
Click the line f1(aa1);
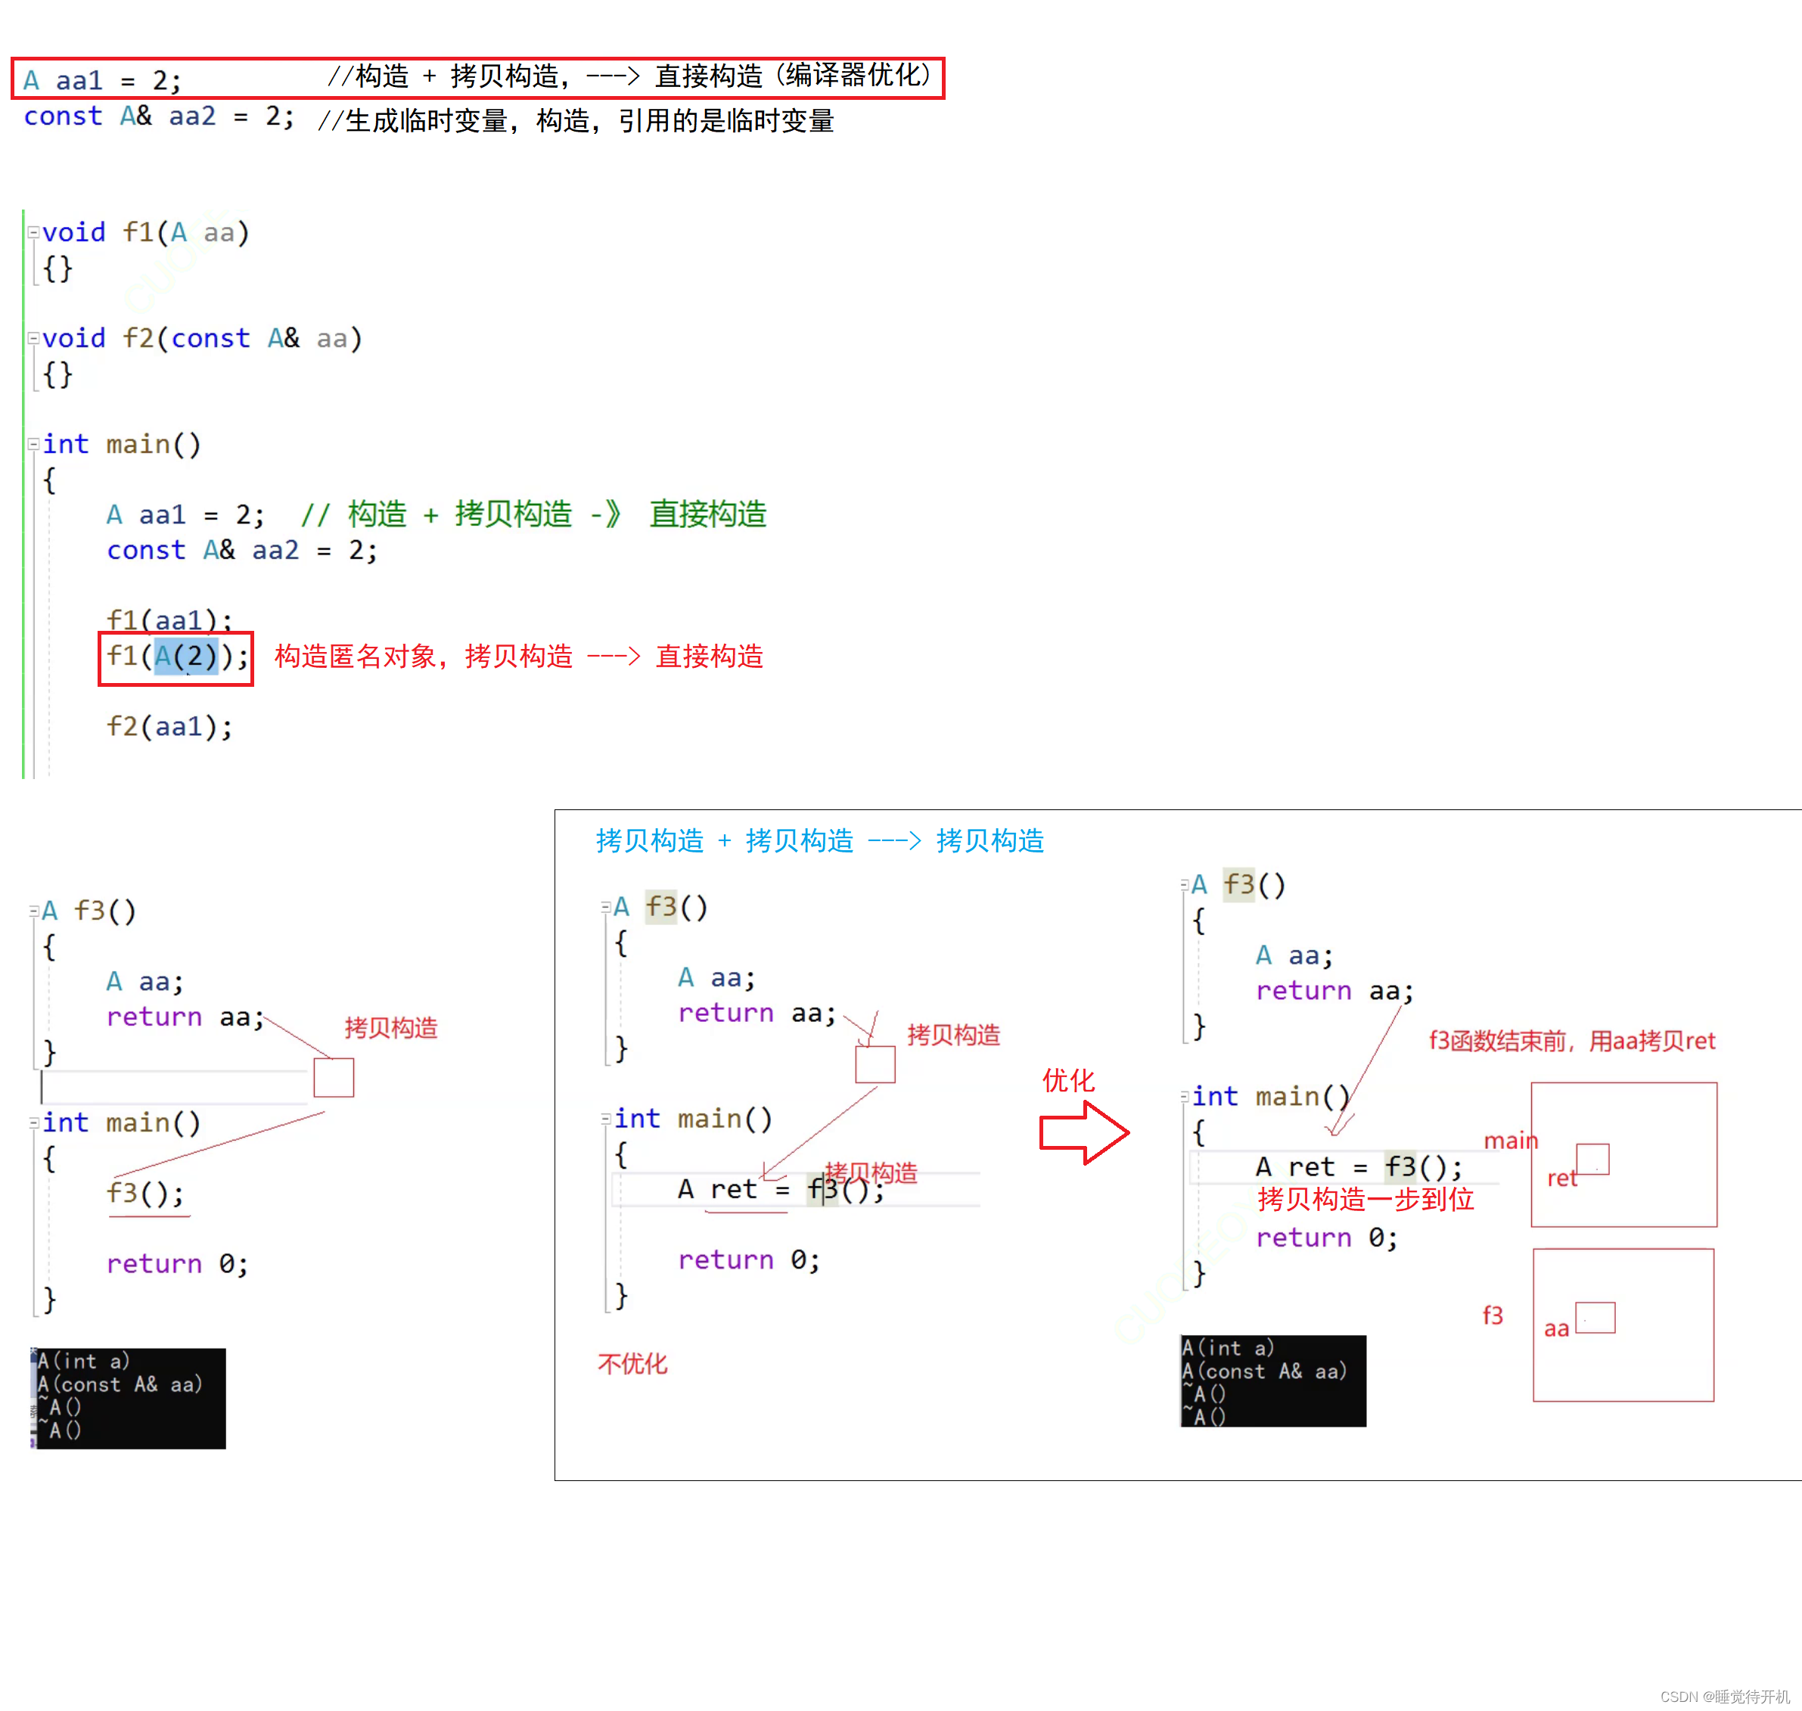pyautogui.click(x=169, y=620)
